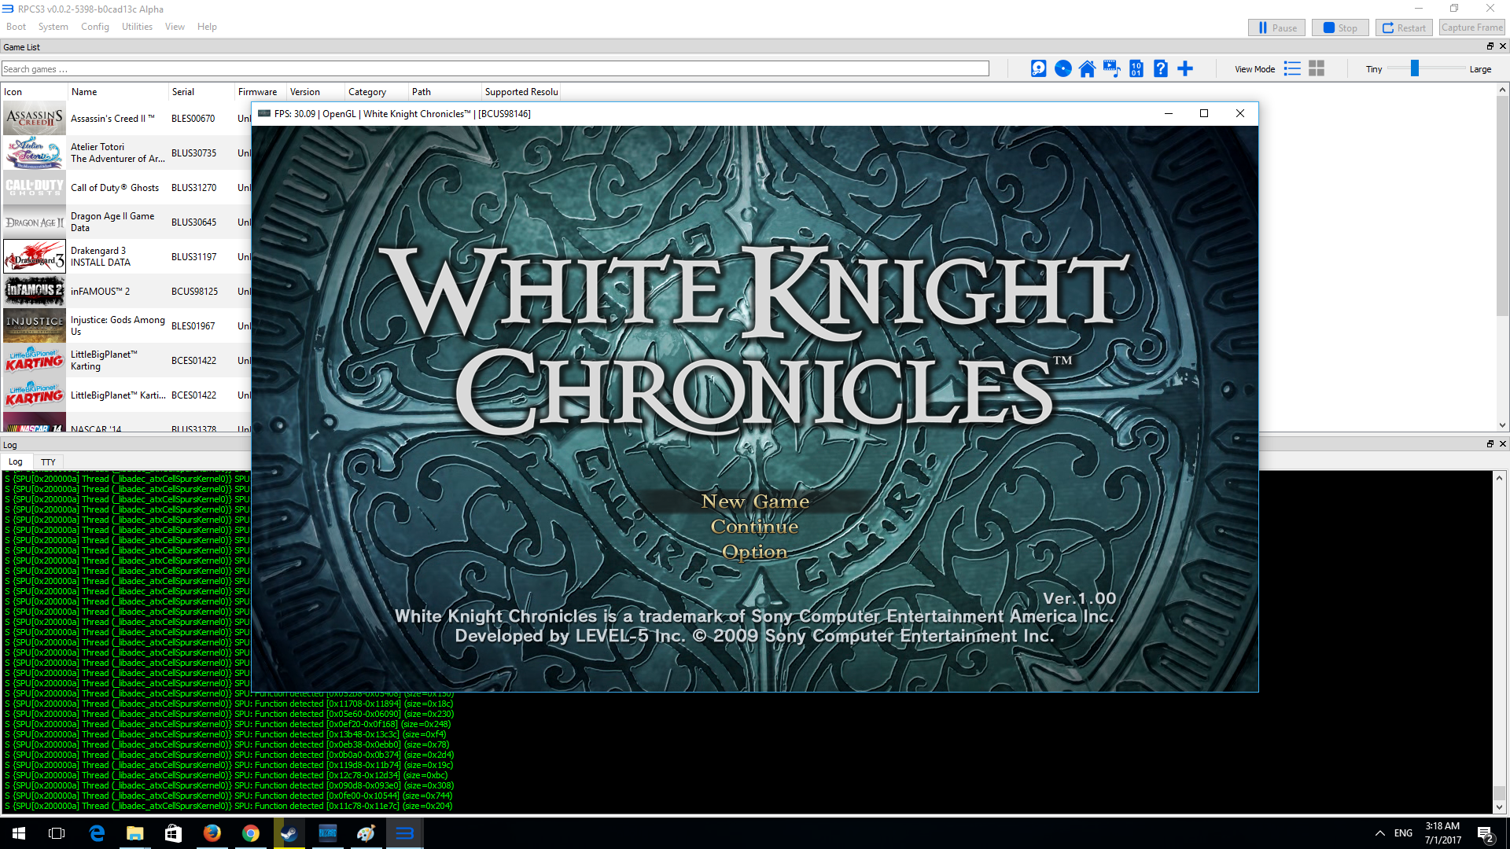Image resolution: width=1510 pixels, height=849 pixels.
Task: Click the home category filter icon
Action: (1087, 69)
